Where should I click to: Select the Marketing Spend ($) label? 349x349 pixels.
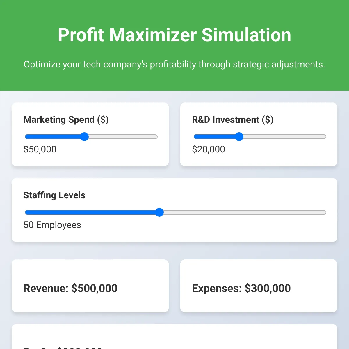pyautogui.click(x=66, y=120)
